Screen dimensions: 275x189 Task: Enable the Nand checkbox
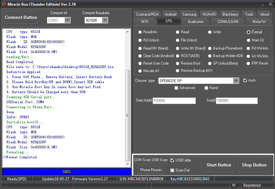pos(206,88)
